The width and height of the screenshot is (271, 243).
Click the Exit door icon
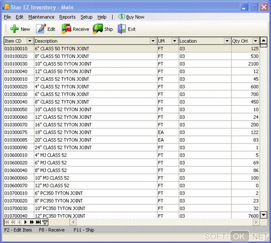[122, 29]
